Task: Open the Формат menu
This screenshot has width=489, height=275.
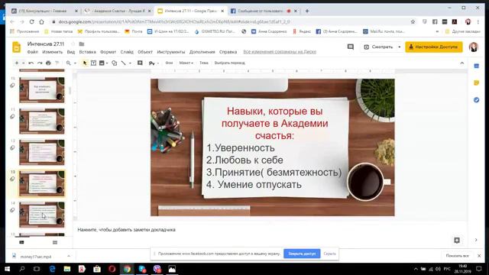Action: point(108,52)
